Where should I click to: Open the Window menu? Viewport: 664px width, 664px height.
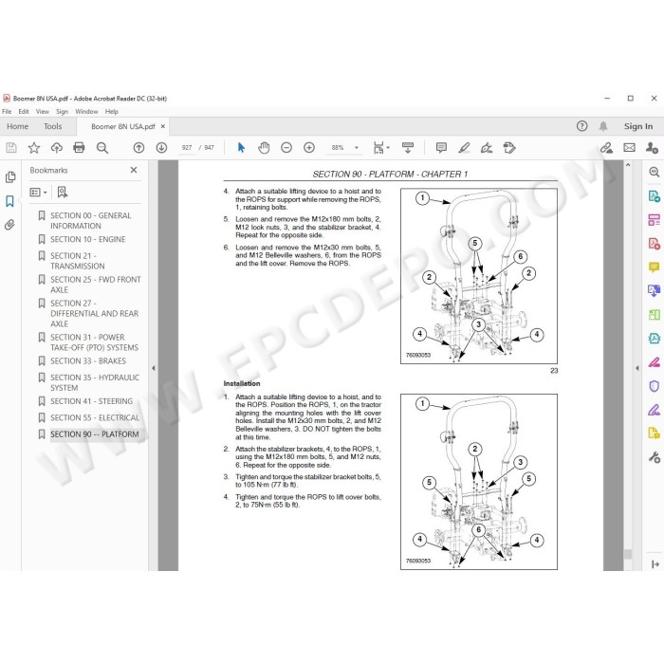coord(86,111)
